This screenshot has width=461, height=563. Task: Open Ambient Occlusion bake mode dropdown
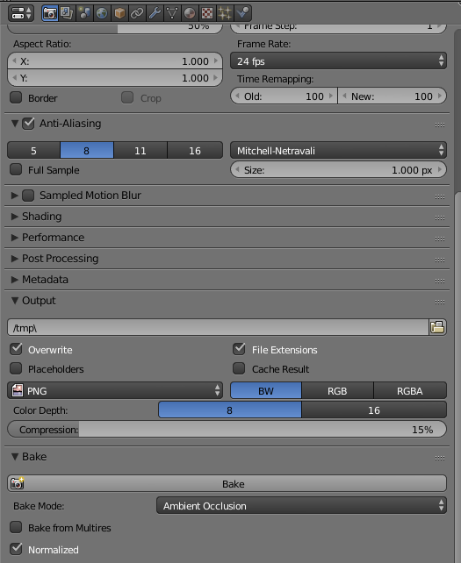(x=302, y=505)
